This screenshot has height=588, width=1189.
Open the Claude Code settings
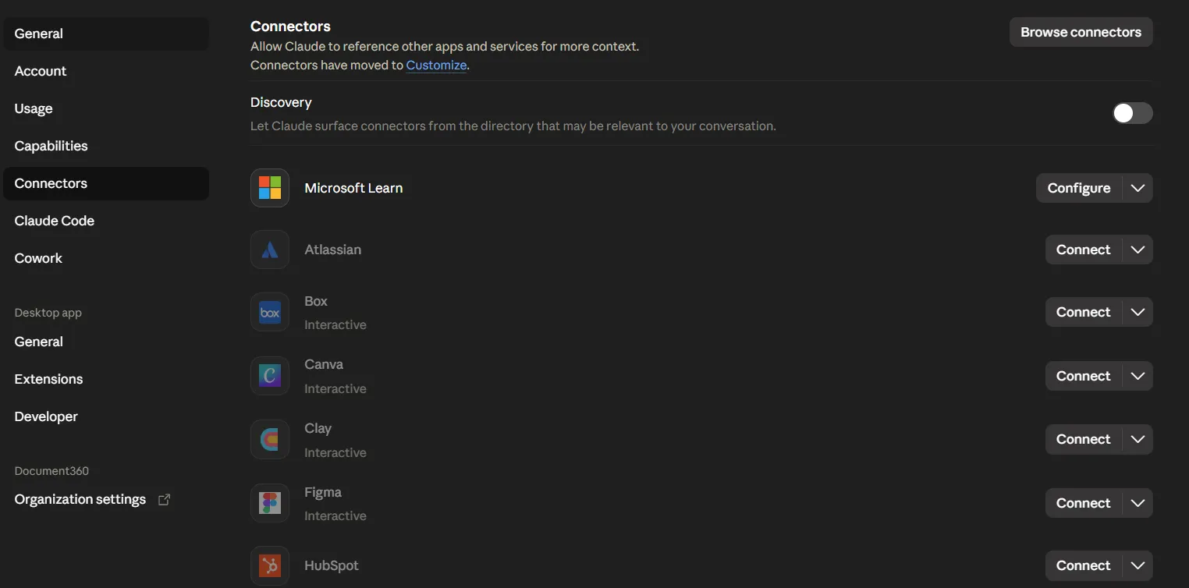point(106,221)
